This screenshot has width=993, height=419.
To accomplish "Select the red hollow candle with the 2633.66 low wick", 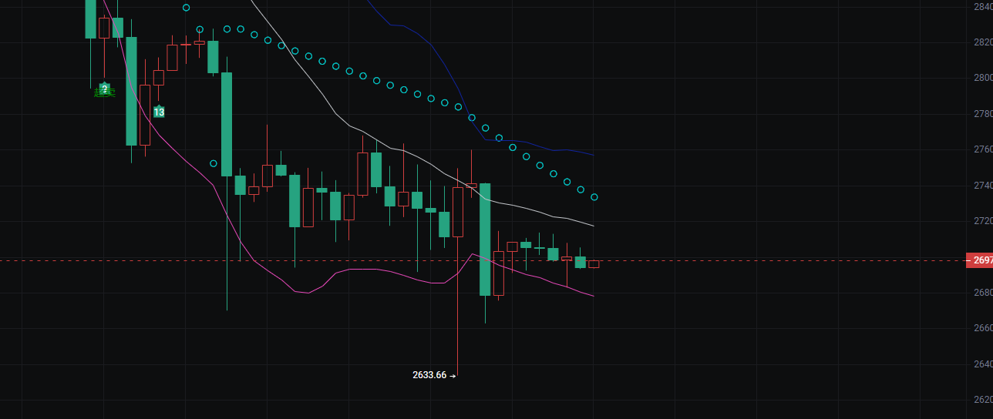I will click(458, 212).
